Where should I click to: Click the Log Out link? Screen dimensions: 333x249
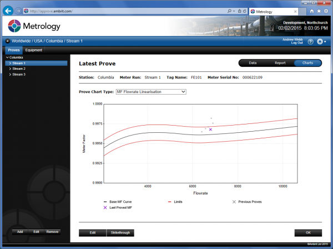coord(297,43)
